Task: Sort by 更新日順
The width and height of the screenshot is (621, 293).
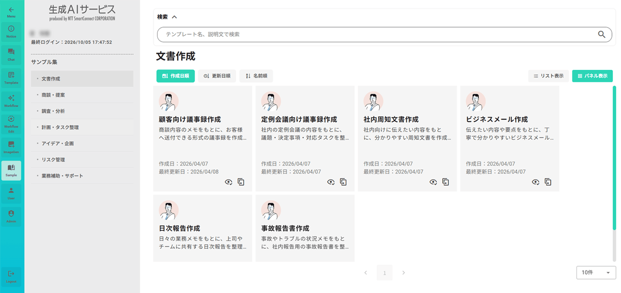Action: [217, 76]
